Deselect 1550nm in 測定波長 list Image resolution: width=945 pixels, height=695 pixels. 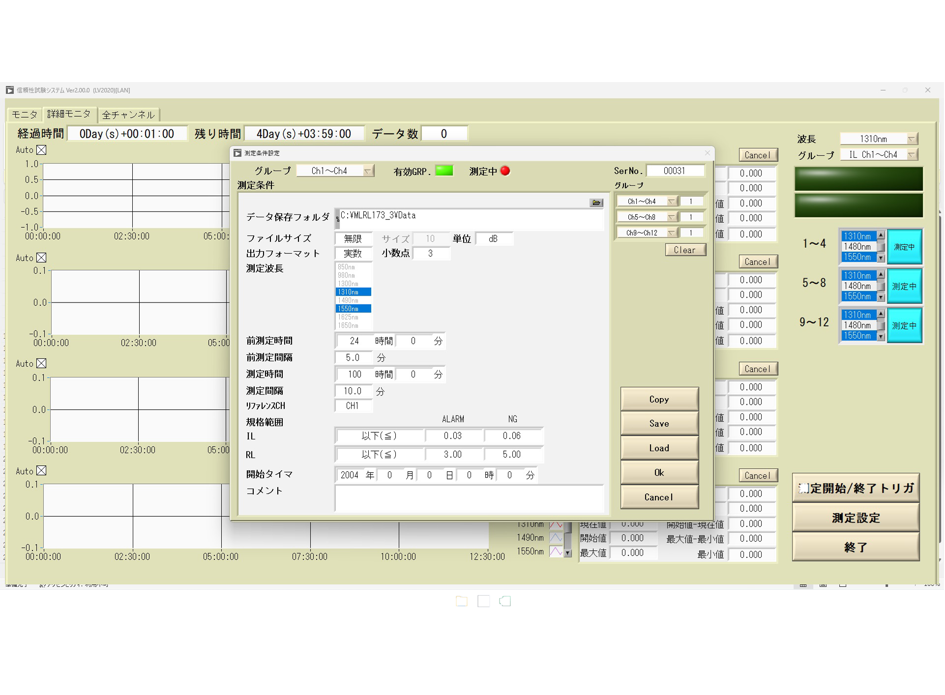pyautogui.click(x=354, y=309)
